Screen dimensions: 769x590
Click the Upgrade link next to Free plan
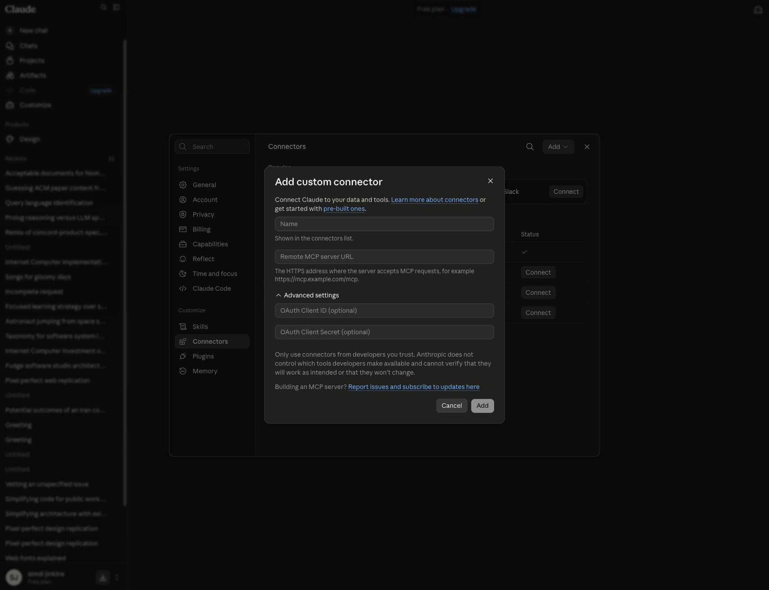(x=463, y=9)
